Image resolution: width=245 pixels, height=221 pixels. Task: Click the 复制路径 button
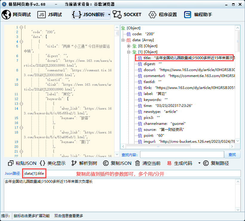click(x=216, y=163)
